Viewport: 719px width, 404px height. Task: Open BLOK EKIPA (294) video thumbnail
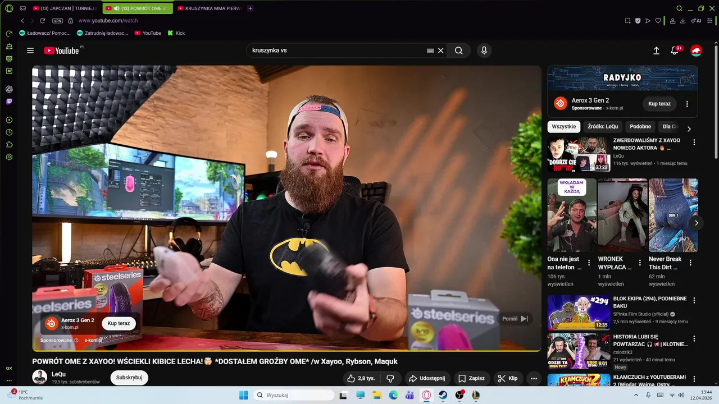(x=579, y=313)
